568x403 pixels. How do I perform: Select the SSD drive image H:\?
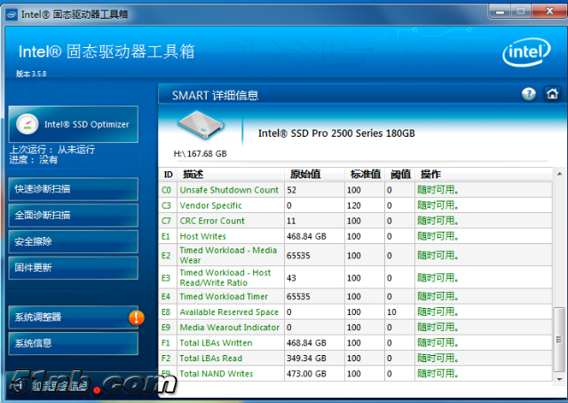click(201, 127)
